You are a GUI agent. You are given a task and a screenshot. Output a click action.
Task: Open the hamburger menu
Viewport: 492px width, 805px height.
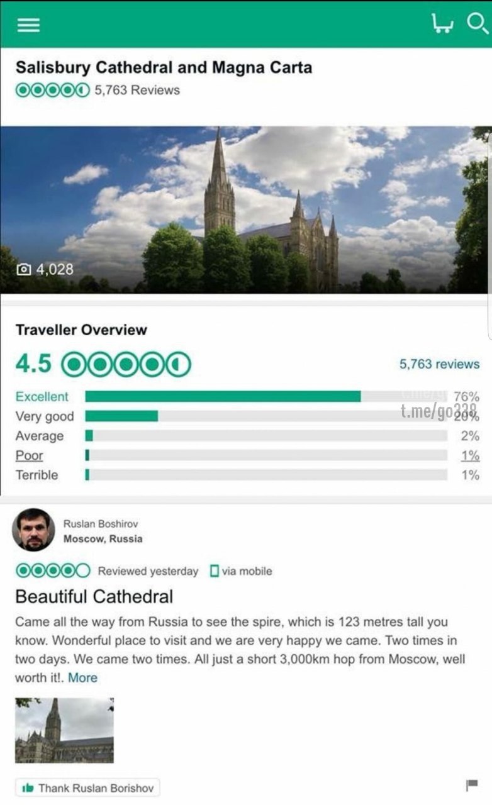[x=28, y=25]
